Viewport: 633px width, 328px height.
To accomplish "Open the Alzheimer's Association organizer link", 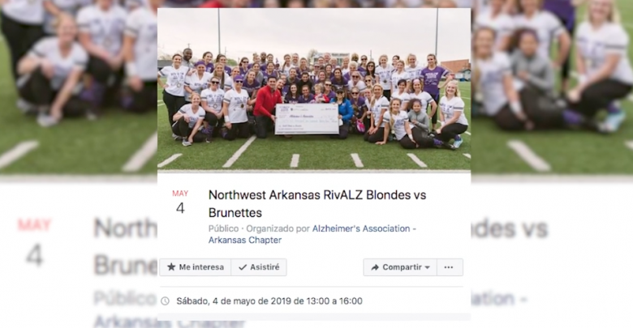I will click(361, 228).
